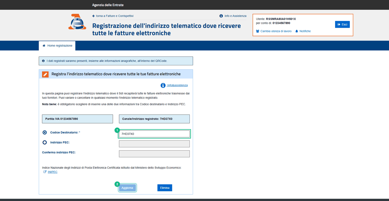This screenshot has height=201, width=389.
Task: Click the Conferma indirizzo PEC input field
Action: (154, 154)
